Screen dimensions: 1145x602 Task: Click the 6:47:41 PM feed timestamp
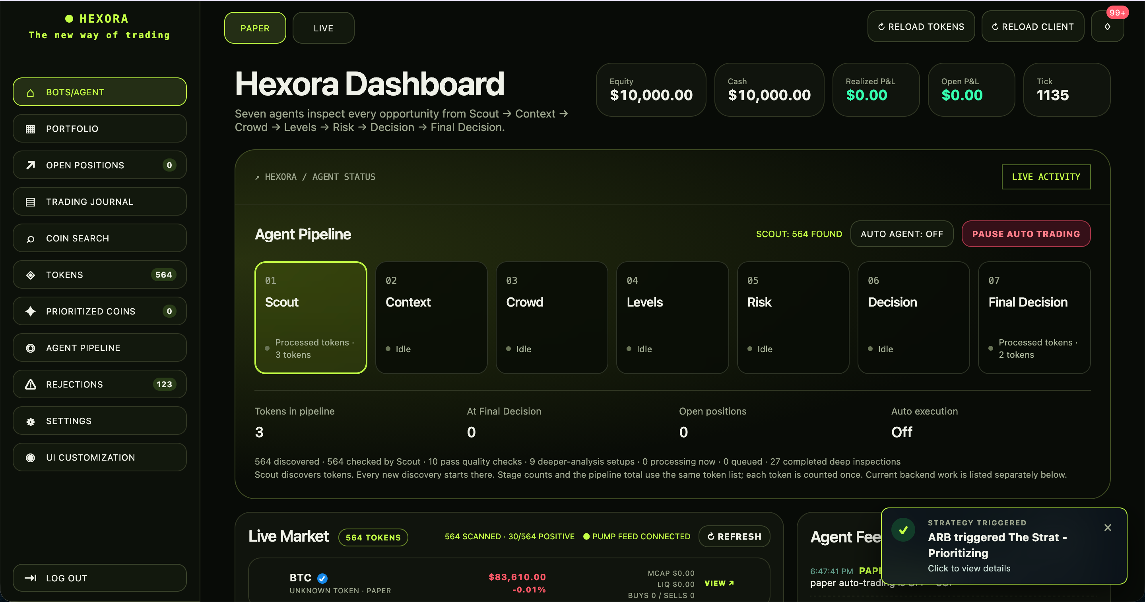tap(831, 571)
